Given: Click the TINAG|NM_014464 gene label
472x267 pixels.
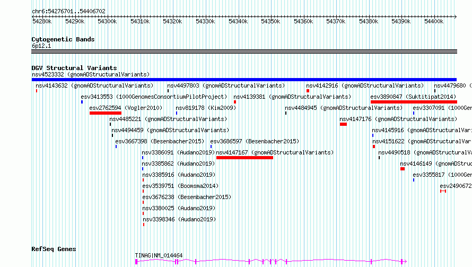Looking at the screenshot, I should (159, 255).
